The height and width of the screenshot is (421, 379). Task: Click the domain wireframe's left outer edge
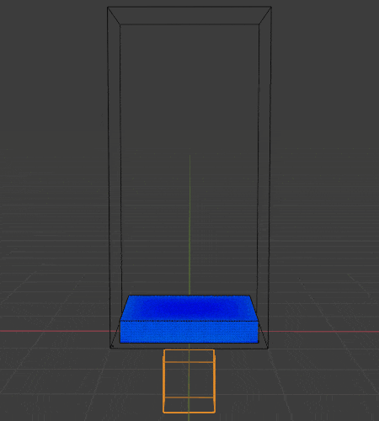tap(109, 177)
